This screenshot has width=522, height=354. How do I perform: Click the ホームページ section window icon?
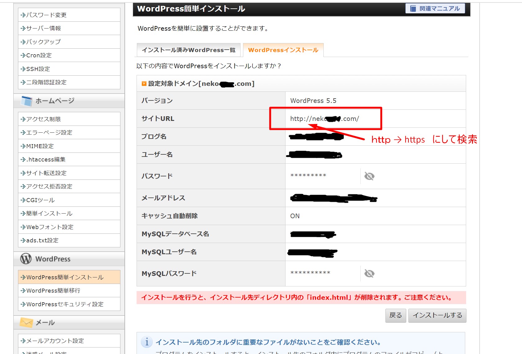27,101
